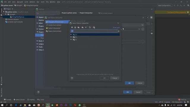Open File Explorer from the taskbar
Viewport: 190px width, 107px height.
point(25,105)
